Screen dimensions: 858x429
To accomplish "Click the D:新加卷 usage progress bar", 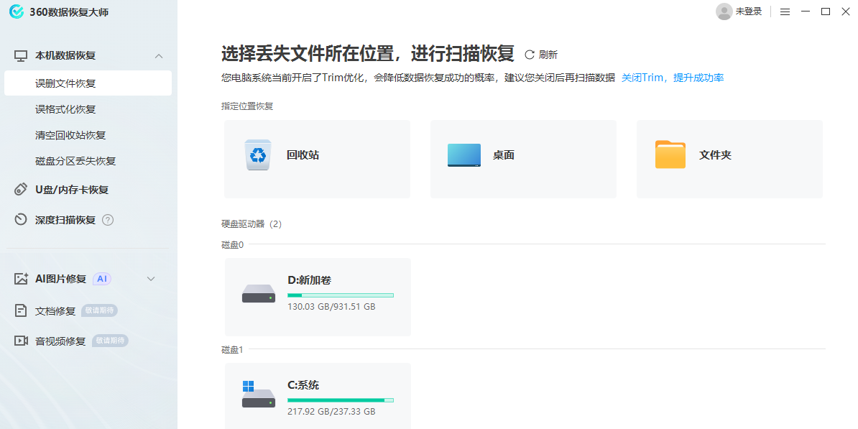I will [341, 295].
